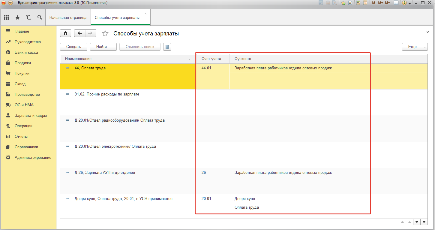The image size is (435, 230).
Task: Go back with the left arrow
Action: point(80,33)
